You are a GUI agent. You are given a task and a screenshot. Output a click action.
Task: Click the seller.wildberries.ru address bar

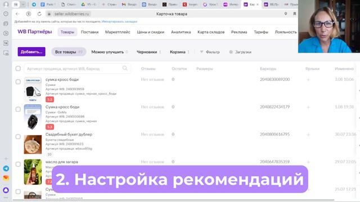71,14
